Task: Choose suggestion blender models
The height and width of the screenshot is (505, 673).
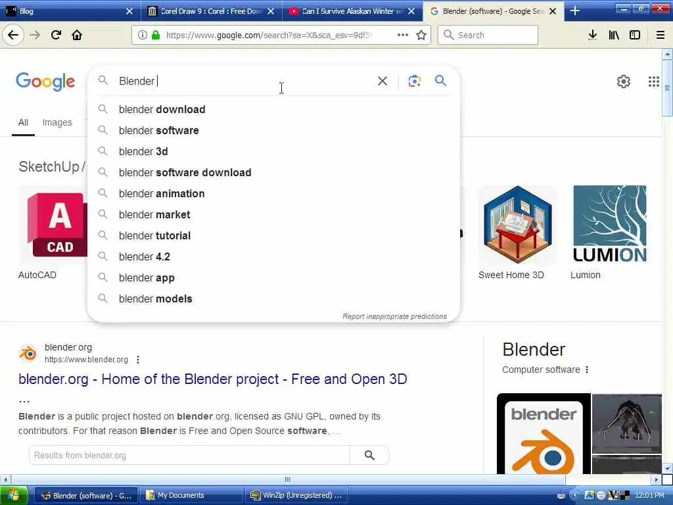Action: coord(273,299)
